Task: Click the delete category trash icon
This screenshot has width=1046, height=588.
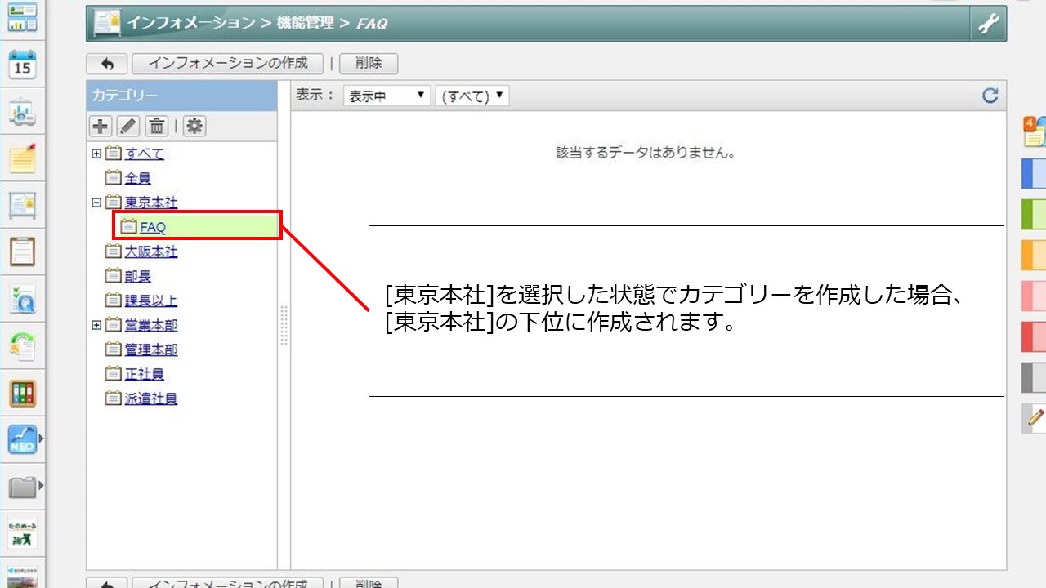Action: click(x=157, y=126)
